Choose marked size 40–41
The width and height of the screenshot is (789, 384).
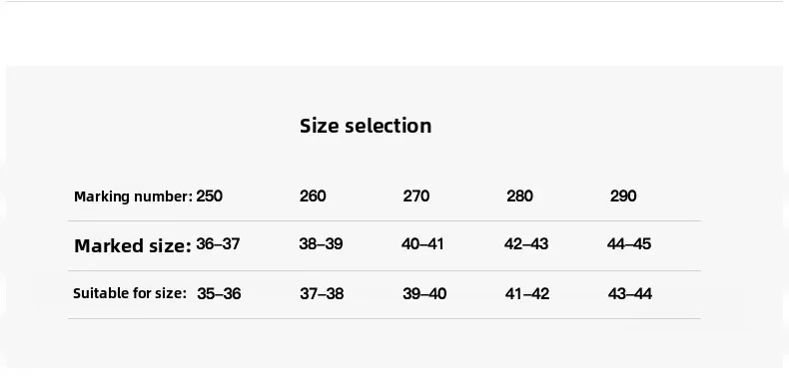point(422,243)
